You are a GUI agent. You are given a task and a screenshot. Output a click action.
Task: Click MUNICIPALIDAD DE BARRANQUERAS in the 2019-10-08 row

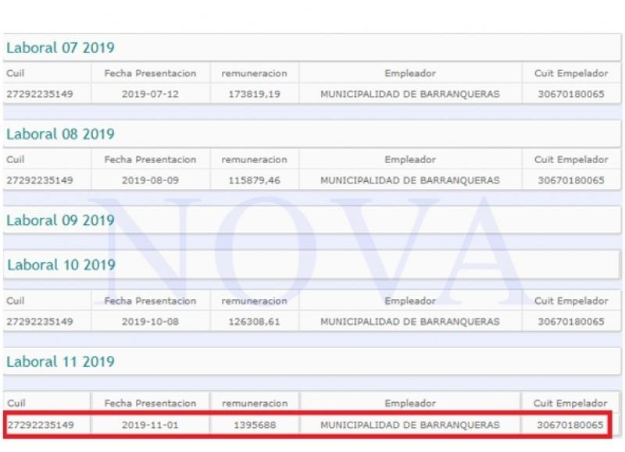[410, 322]
